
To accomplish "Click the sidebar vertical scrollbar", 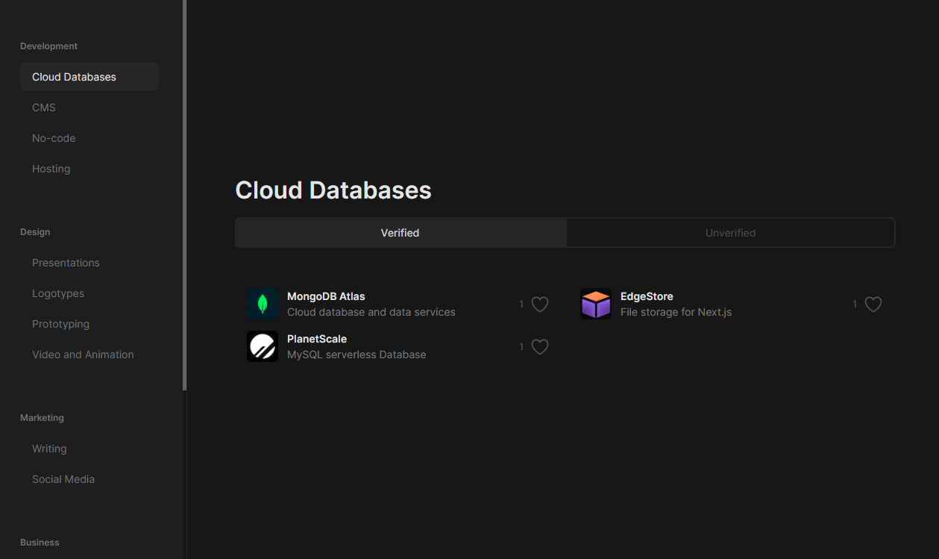I will tap(184, 195).
